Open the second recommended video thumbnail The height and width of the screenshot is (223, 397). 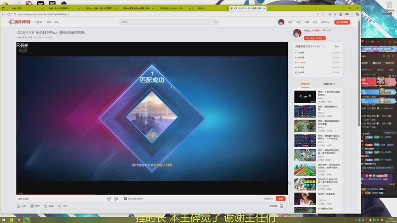click(x=305, y=111)
